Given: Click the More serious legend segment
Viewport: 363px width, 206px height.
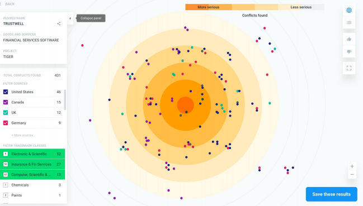Looking at the screenshot, I should tap(209, 7).
